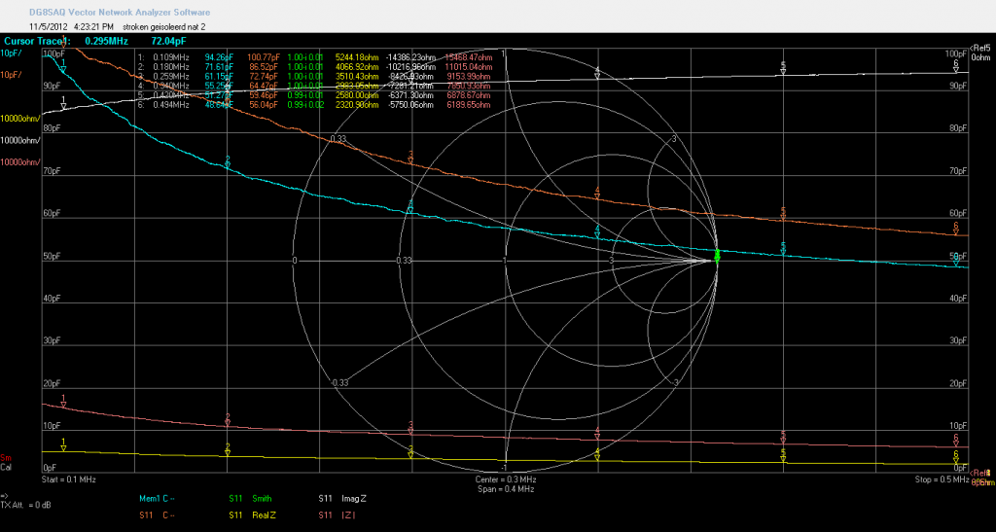Screen dimensions: 996x532
Task: Click orange marker 6 on the S11 C trace
Action: (x=955, y=229)
